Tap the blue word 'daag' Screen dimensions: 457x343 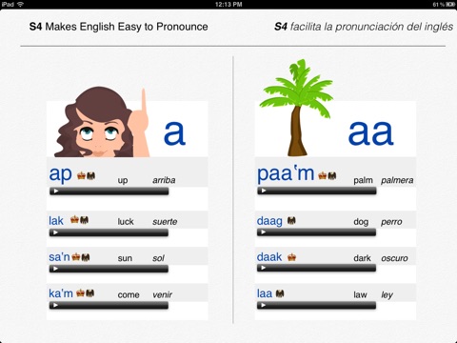269,221
